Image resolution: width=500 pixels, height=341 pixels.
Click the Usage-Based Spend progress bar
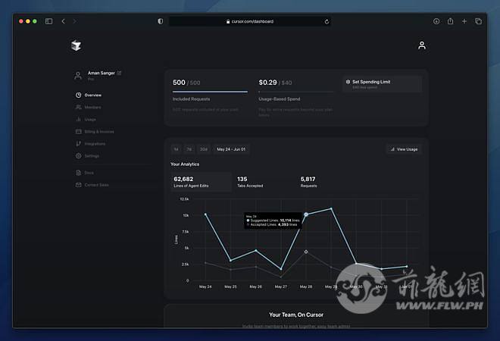point(296,92)
